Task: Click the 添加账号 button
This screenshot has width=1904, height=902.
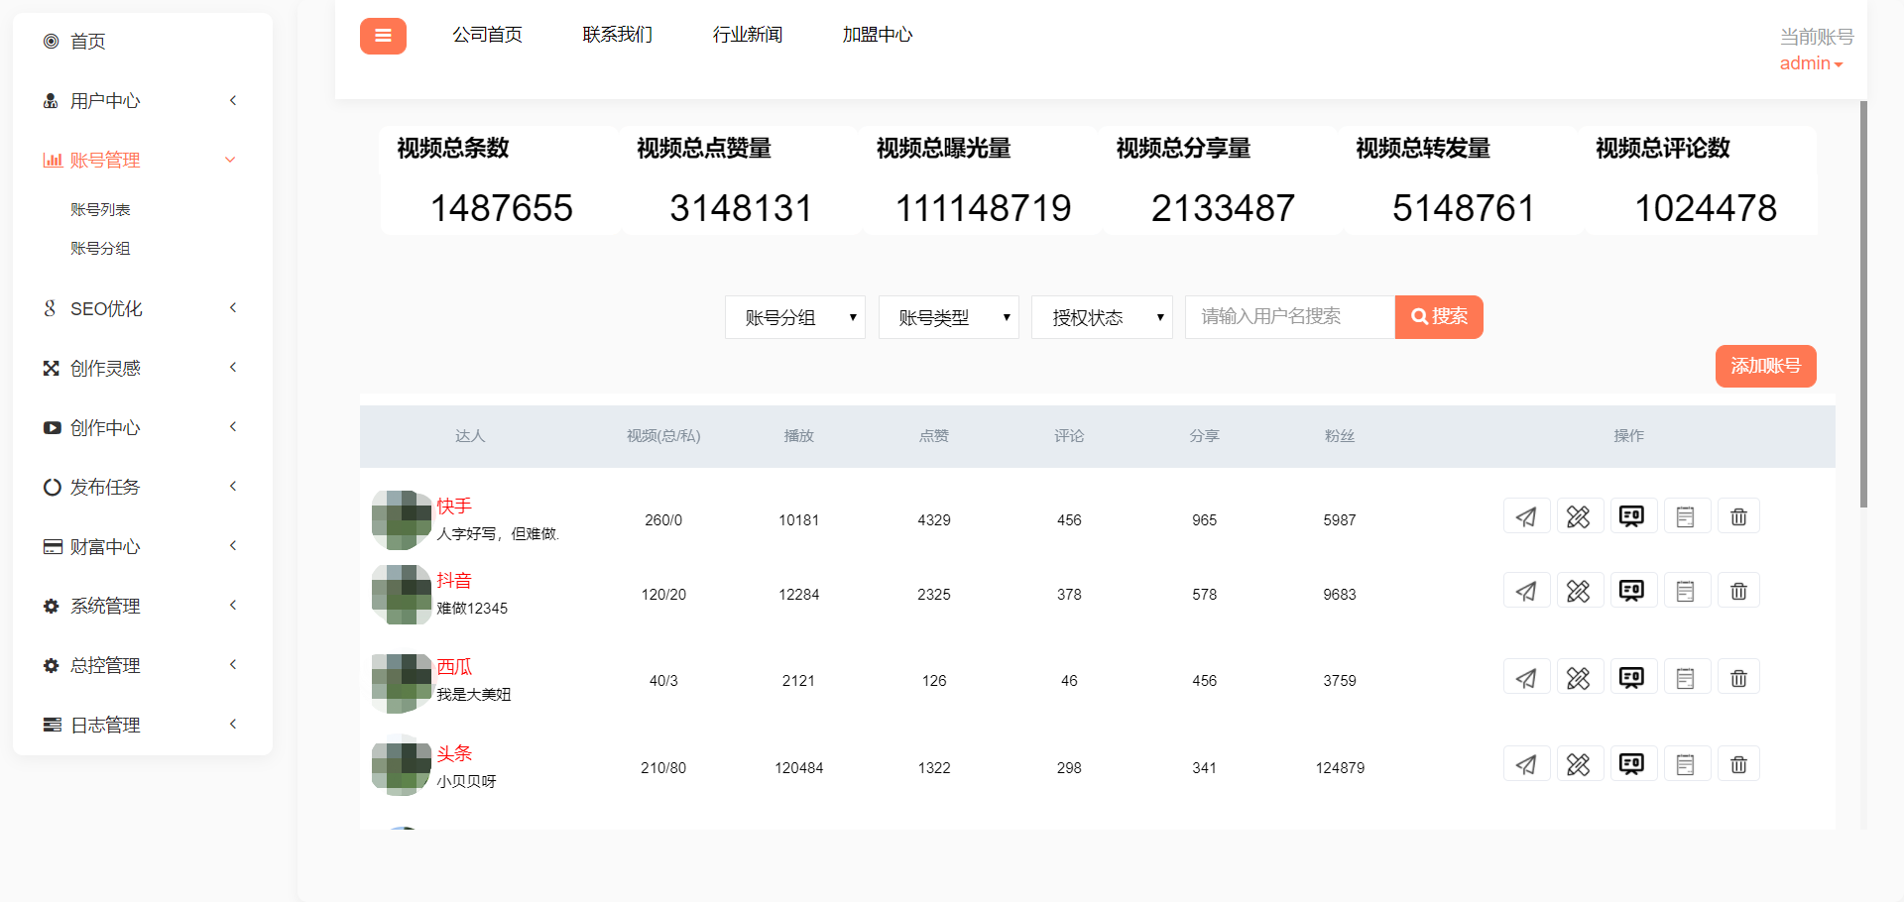Action: (x=1765, y=366)
